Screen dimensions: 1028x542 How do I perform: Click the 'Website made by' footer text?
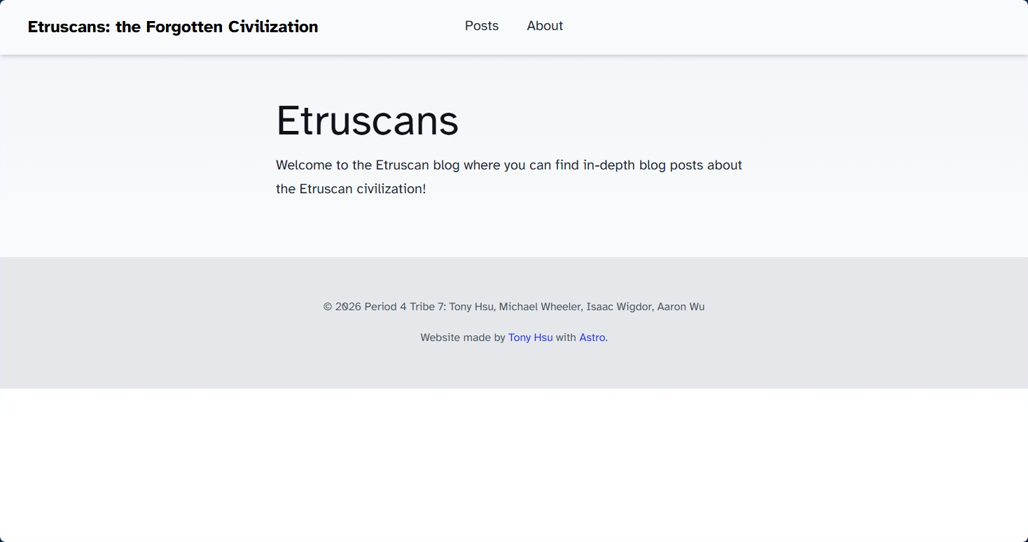462,338
